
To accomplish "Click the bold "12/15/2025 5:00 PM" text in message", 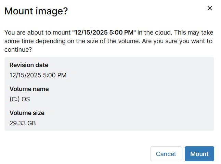I will pyautogui.click(x=104, y=33).
